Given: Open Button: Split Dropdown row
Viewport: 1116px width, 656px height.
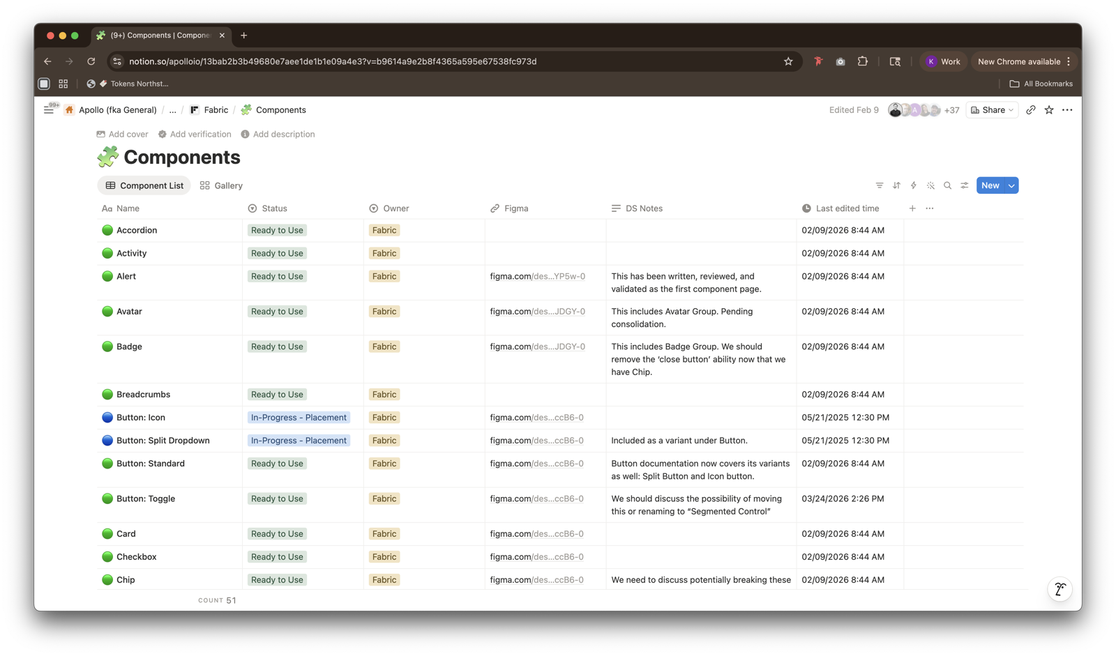Looking at the screenshot, I should 163,441.
